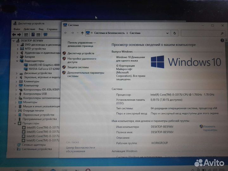
Task: Click the search magnifier icon
Action: pyautogui.click(x=222, y=34)
